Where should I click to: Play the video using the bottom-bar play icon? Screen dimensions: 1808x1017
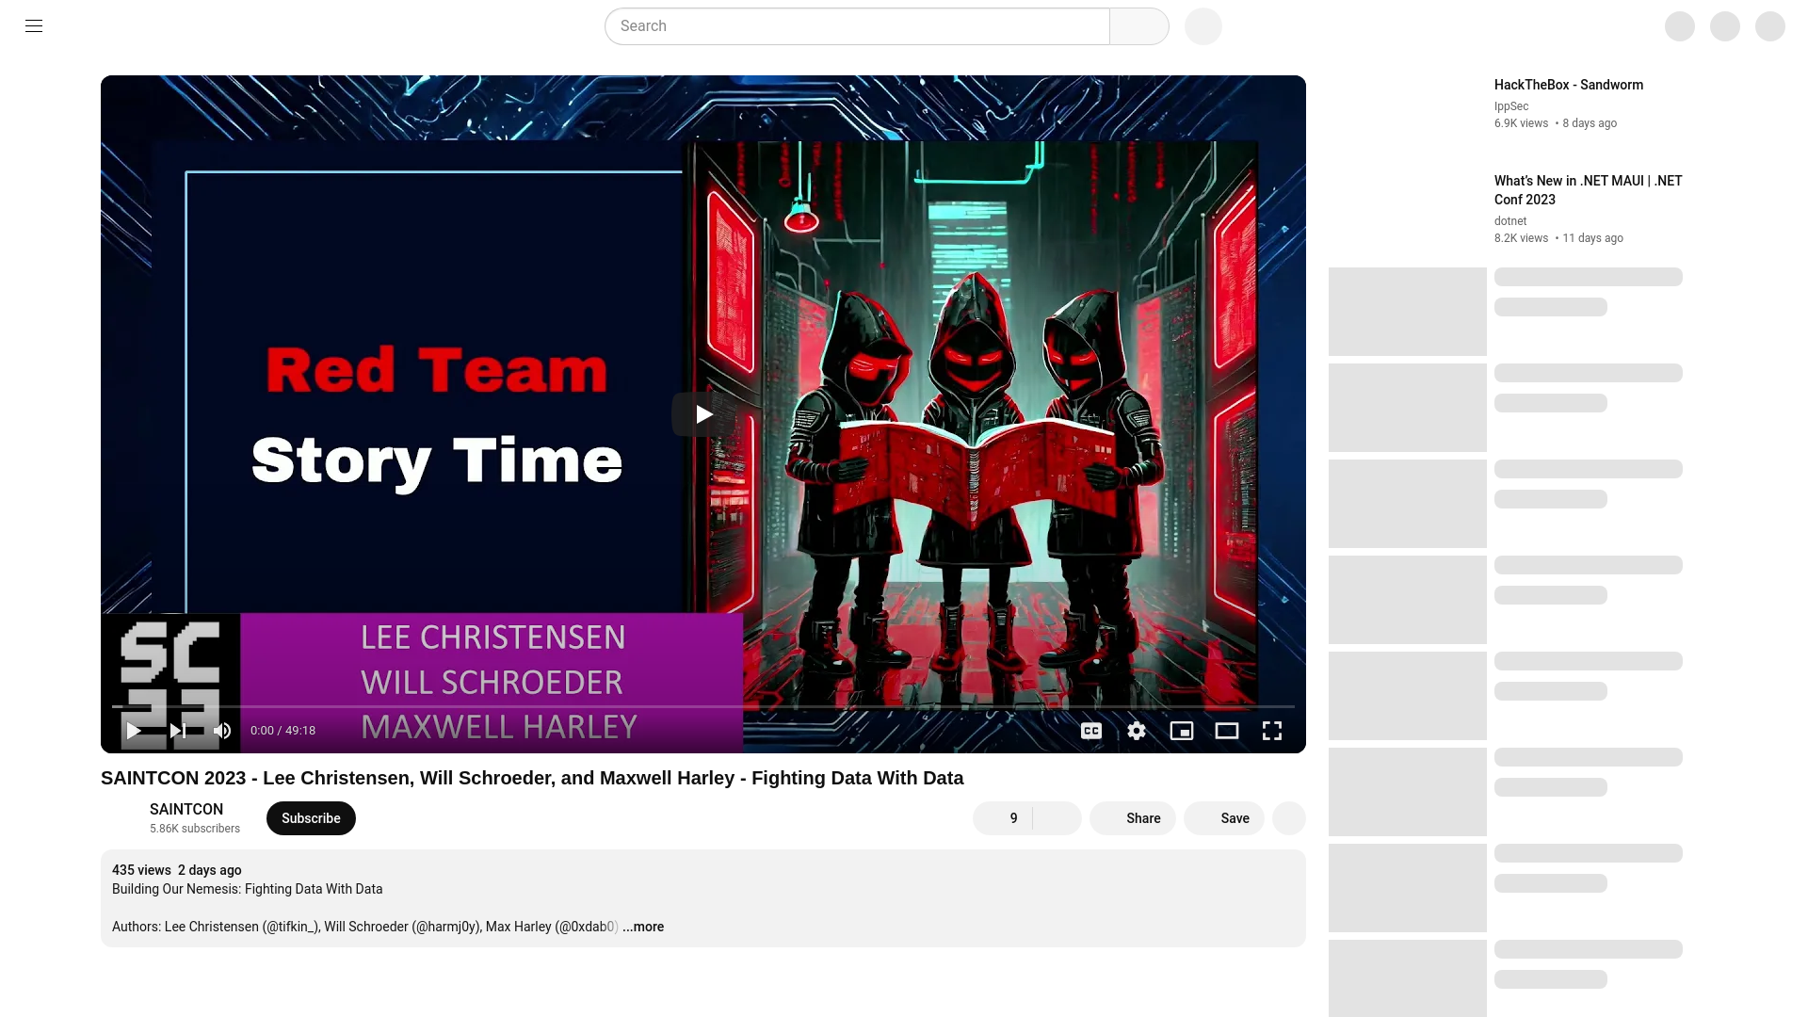[134, 731]
